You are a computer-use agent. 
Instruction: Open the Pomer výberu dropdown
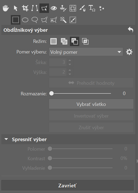pos(86,52)
